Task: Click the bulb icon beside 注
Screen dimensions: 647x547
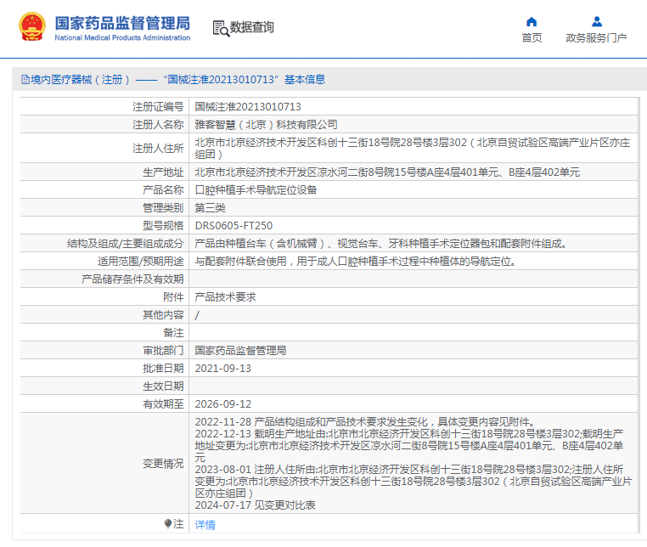Action: click(167, 524)
